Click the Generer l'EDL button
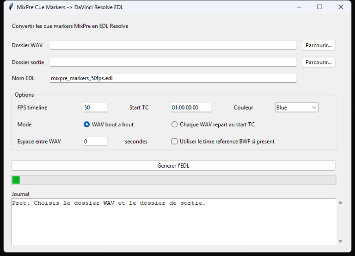 click(x=173, y=166)
